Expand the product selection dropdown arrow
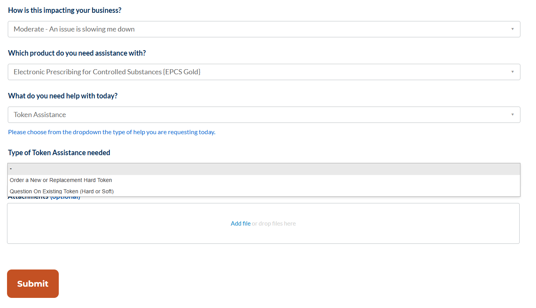This screenshot has height=308, width=536. click(x=512, y=72)
